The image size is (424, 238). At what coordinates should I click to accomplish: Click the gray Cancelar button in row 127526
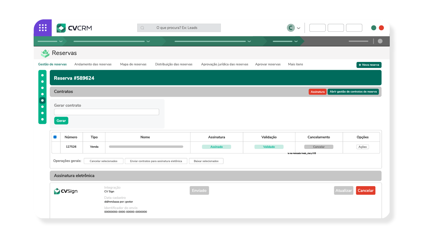pos(319,147)
